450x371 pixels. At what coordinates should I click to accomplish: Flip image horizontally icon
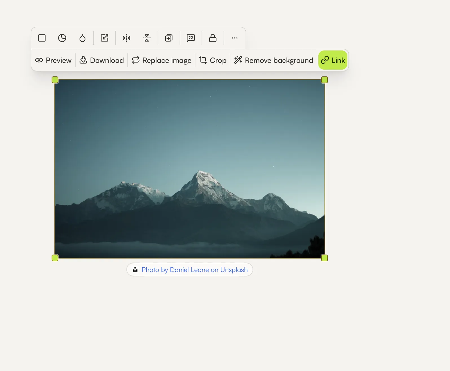tap(127, 38)
